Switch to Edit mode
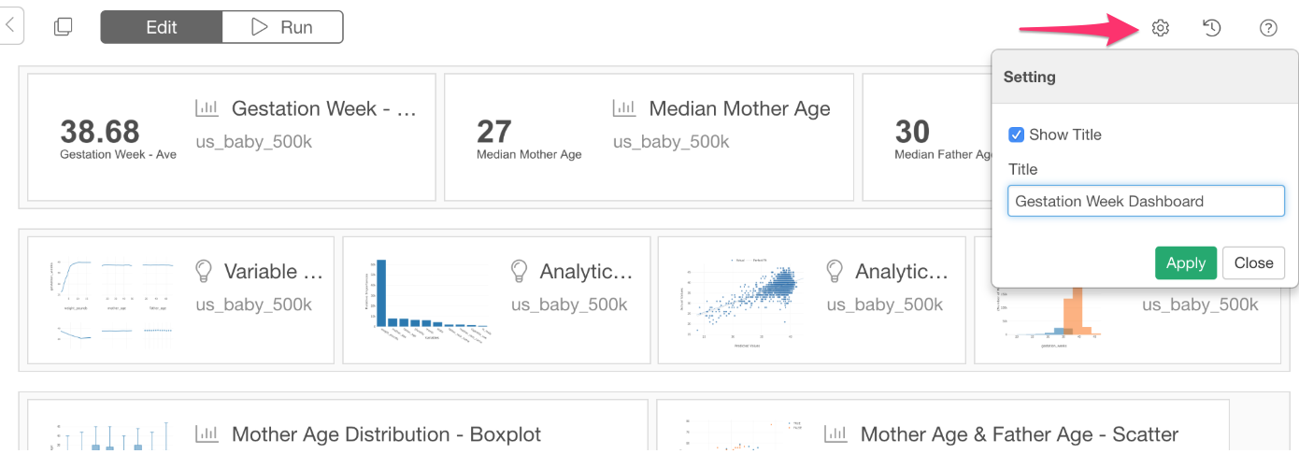This screenshot has height=454, width=1299. [x=162, y=27]
